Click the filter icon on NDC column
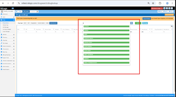Screen dimensions: 176x97 [x=24, y=29]
